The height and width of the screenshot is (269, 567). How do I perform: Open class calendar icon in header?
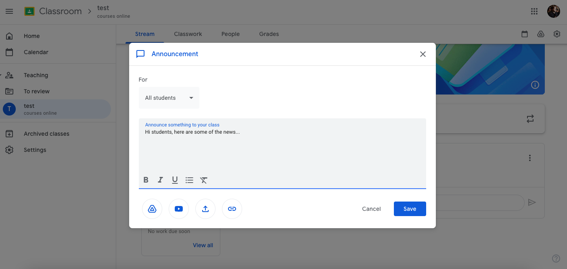[x=525, y=34]
